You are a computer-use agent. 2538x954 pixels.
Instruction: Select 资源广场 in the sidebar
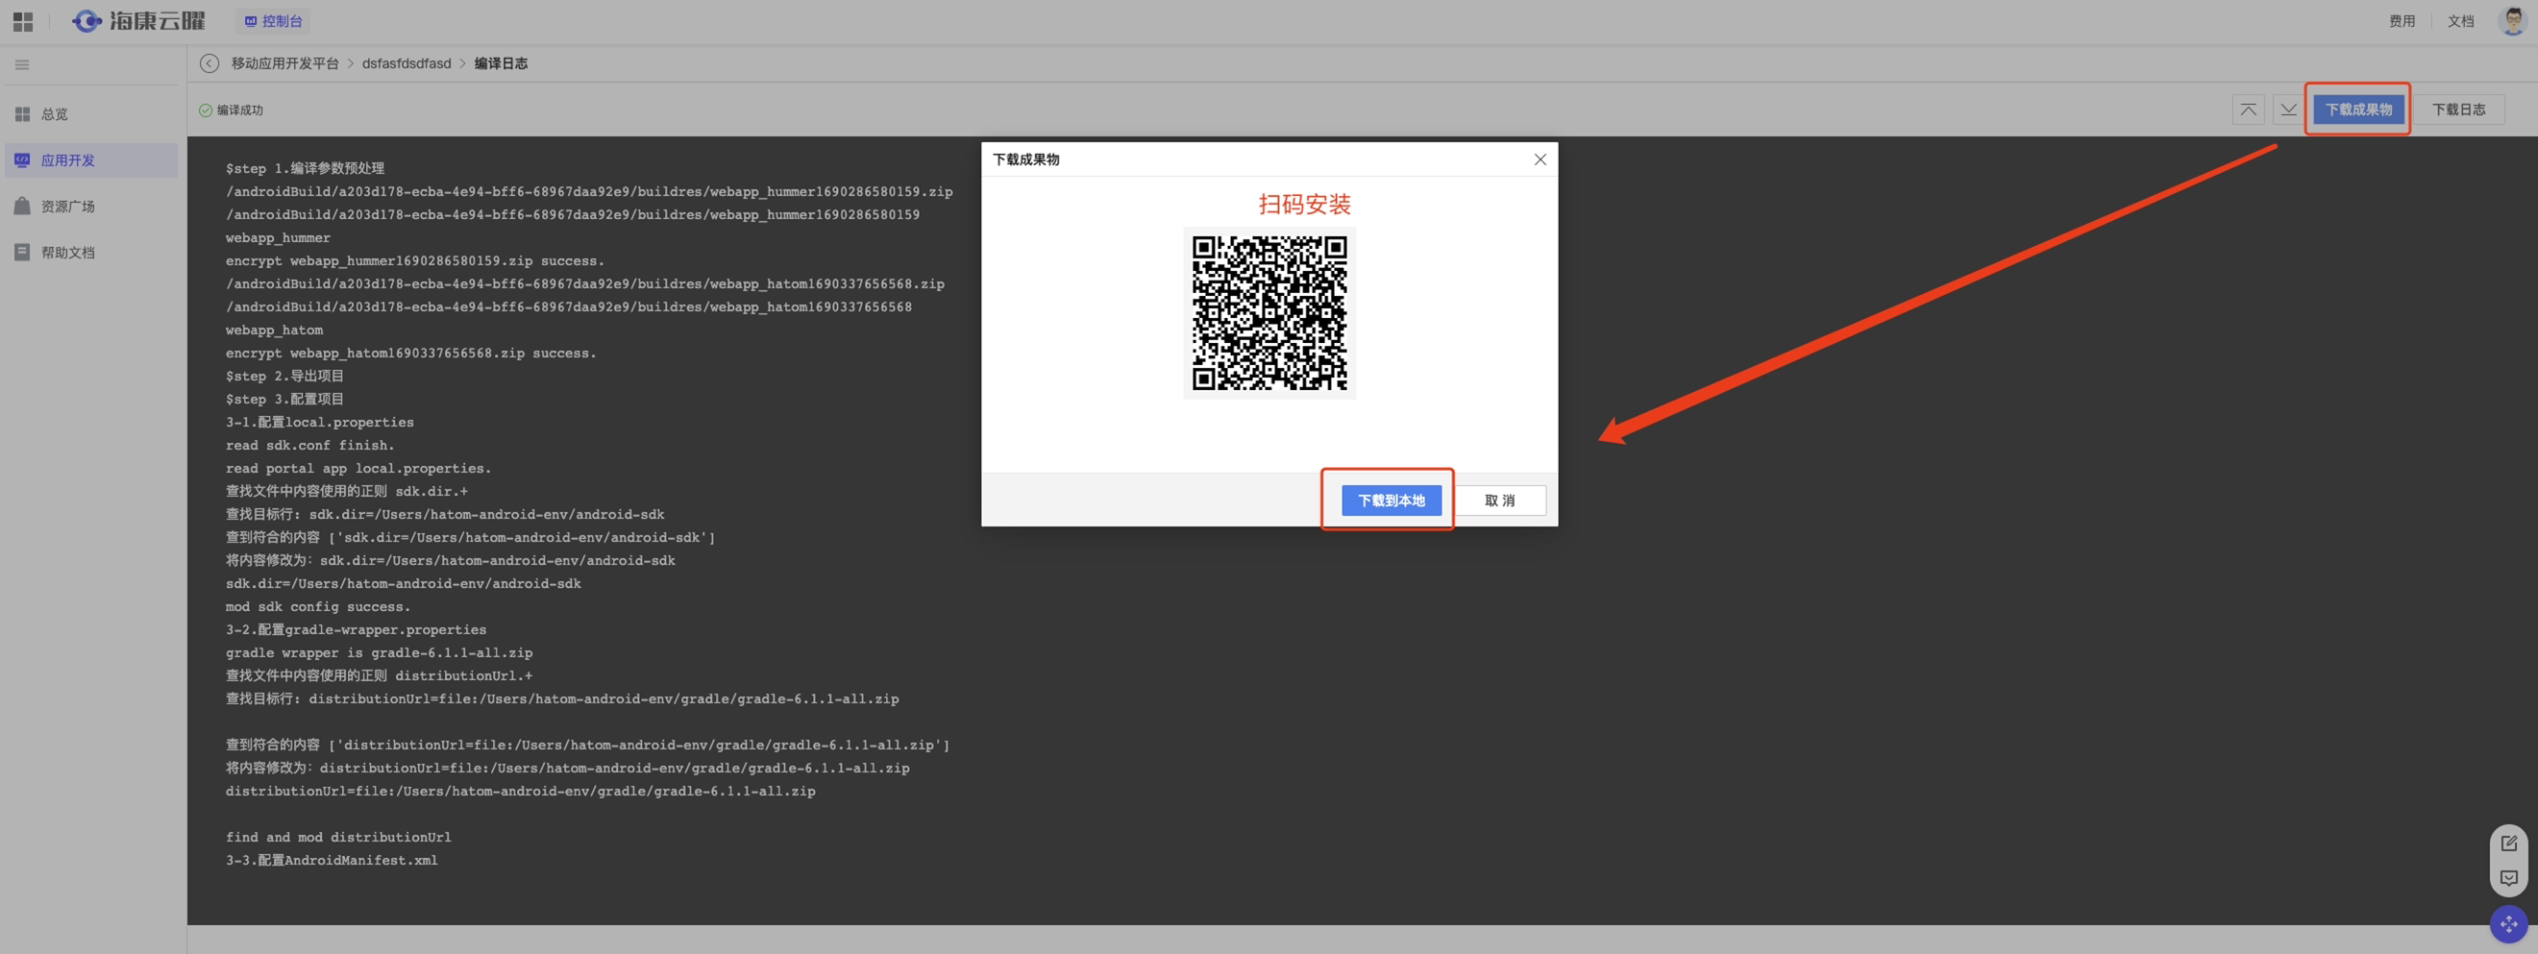90,207
